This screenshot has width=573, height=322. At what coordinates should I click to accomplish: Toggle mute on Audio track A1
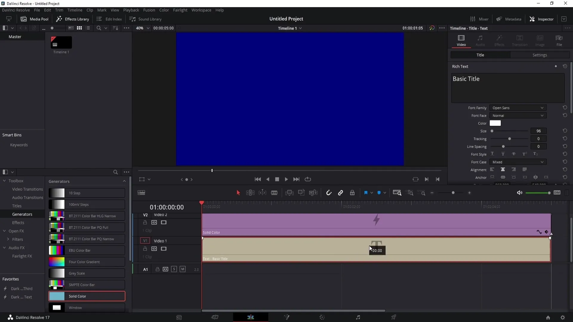click(x=183, y=269)
